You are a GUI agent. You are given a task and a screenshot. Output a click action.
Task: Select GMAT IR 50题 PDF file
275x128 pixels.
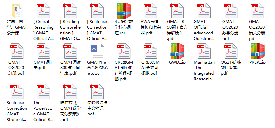[177, 11]
